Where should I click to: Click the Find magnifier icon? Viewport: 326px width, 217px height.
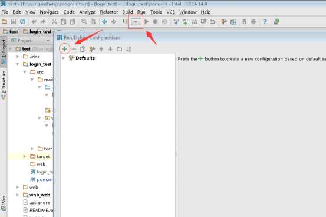(x=84, y=21)
